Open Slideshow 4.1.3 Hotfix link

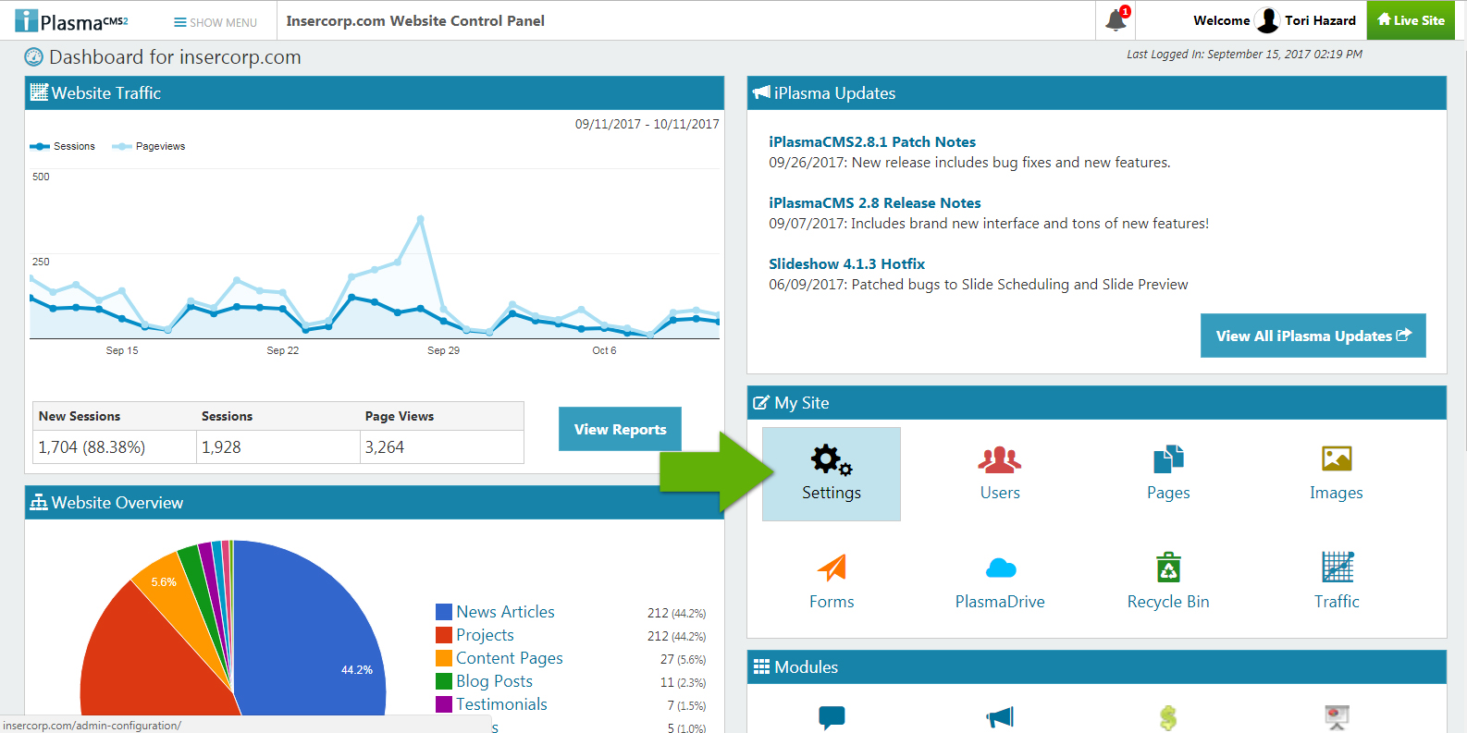[847, 263]
